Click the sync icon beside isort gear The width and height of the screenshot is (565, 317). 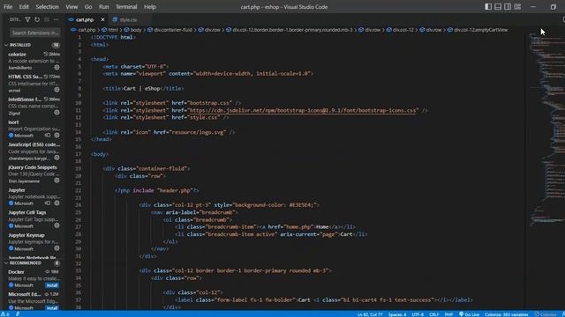[x=48, y=135]
